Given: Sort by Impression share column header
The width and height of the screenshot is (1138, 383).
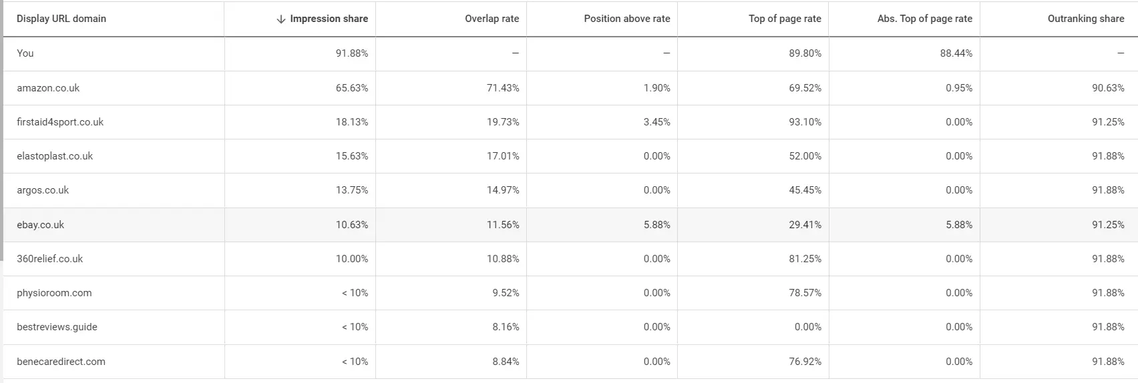Looking at the screenshot, I should click(329, 19).
